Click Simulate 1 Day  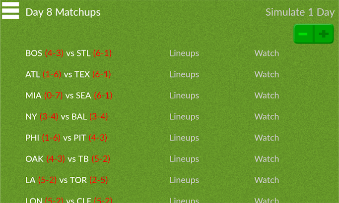click(x=300, y=12)
